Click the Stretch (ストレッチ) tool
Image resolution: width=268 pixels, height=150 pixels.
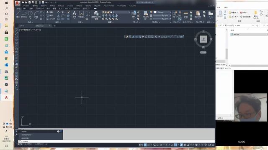51,19
